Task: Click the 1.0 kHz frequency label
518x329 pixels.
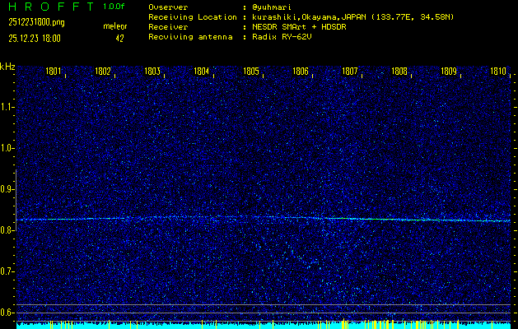Action: pyautogui.click(x=7, y=148)
